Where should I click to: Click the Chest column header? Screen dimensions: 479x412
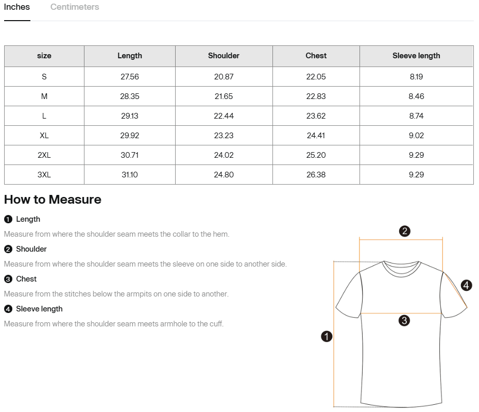(x=316, y=56)
